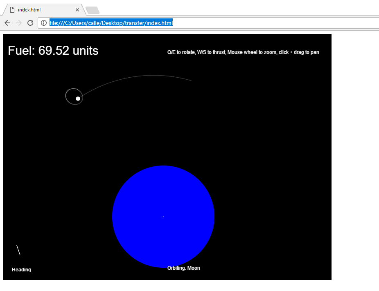The height and width of the screenshot is (291, 379).
Task: Click the "Orbiting: Moon" status text
Action: (183, 268)
